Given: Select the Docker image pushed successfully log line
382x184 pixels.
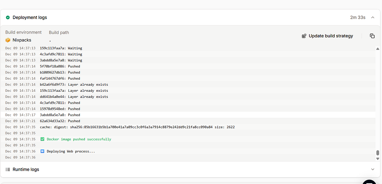Looking at the screenshot, I should (79, 139).
